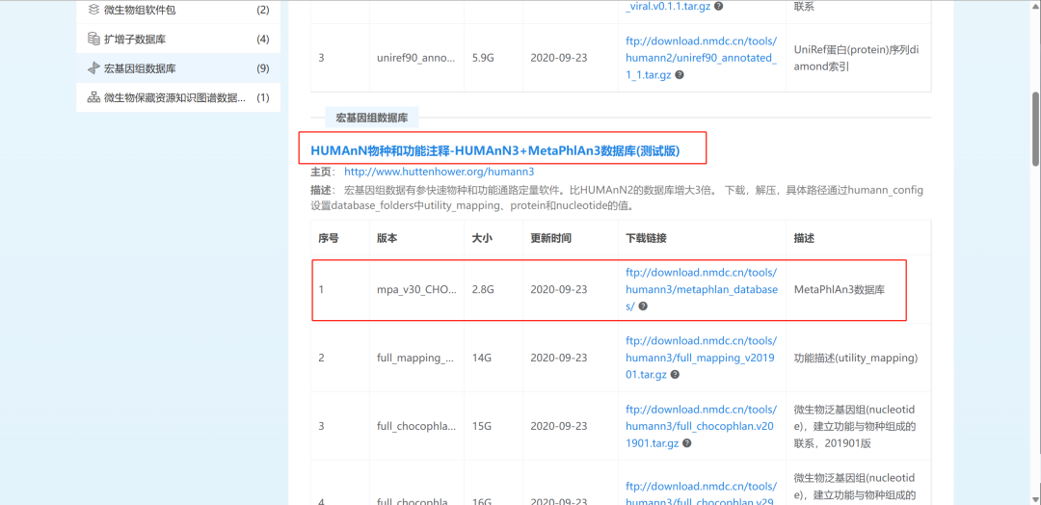Open the partially visible full_chocophlan.v29 ftp link

point(701,493)
